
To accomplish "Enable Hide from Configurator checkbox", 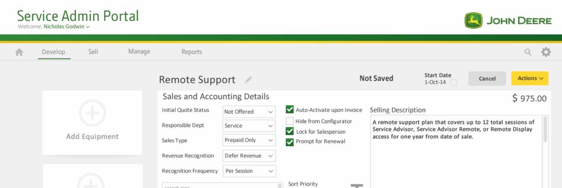I will [290, 121].
